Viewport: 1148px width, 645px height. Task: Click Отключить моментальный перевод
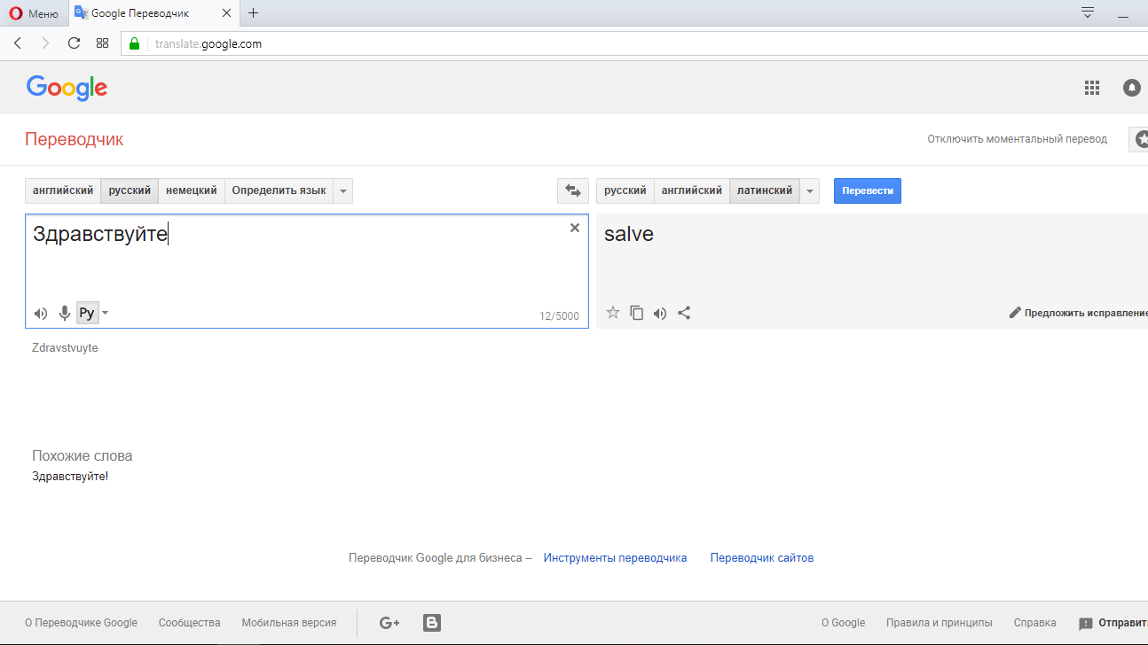1017,139
